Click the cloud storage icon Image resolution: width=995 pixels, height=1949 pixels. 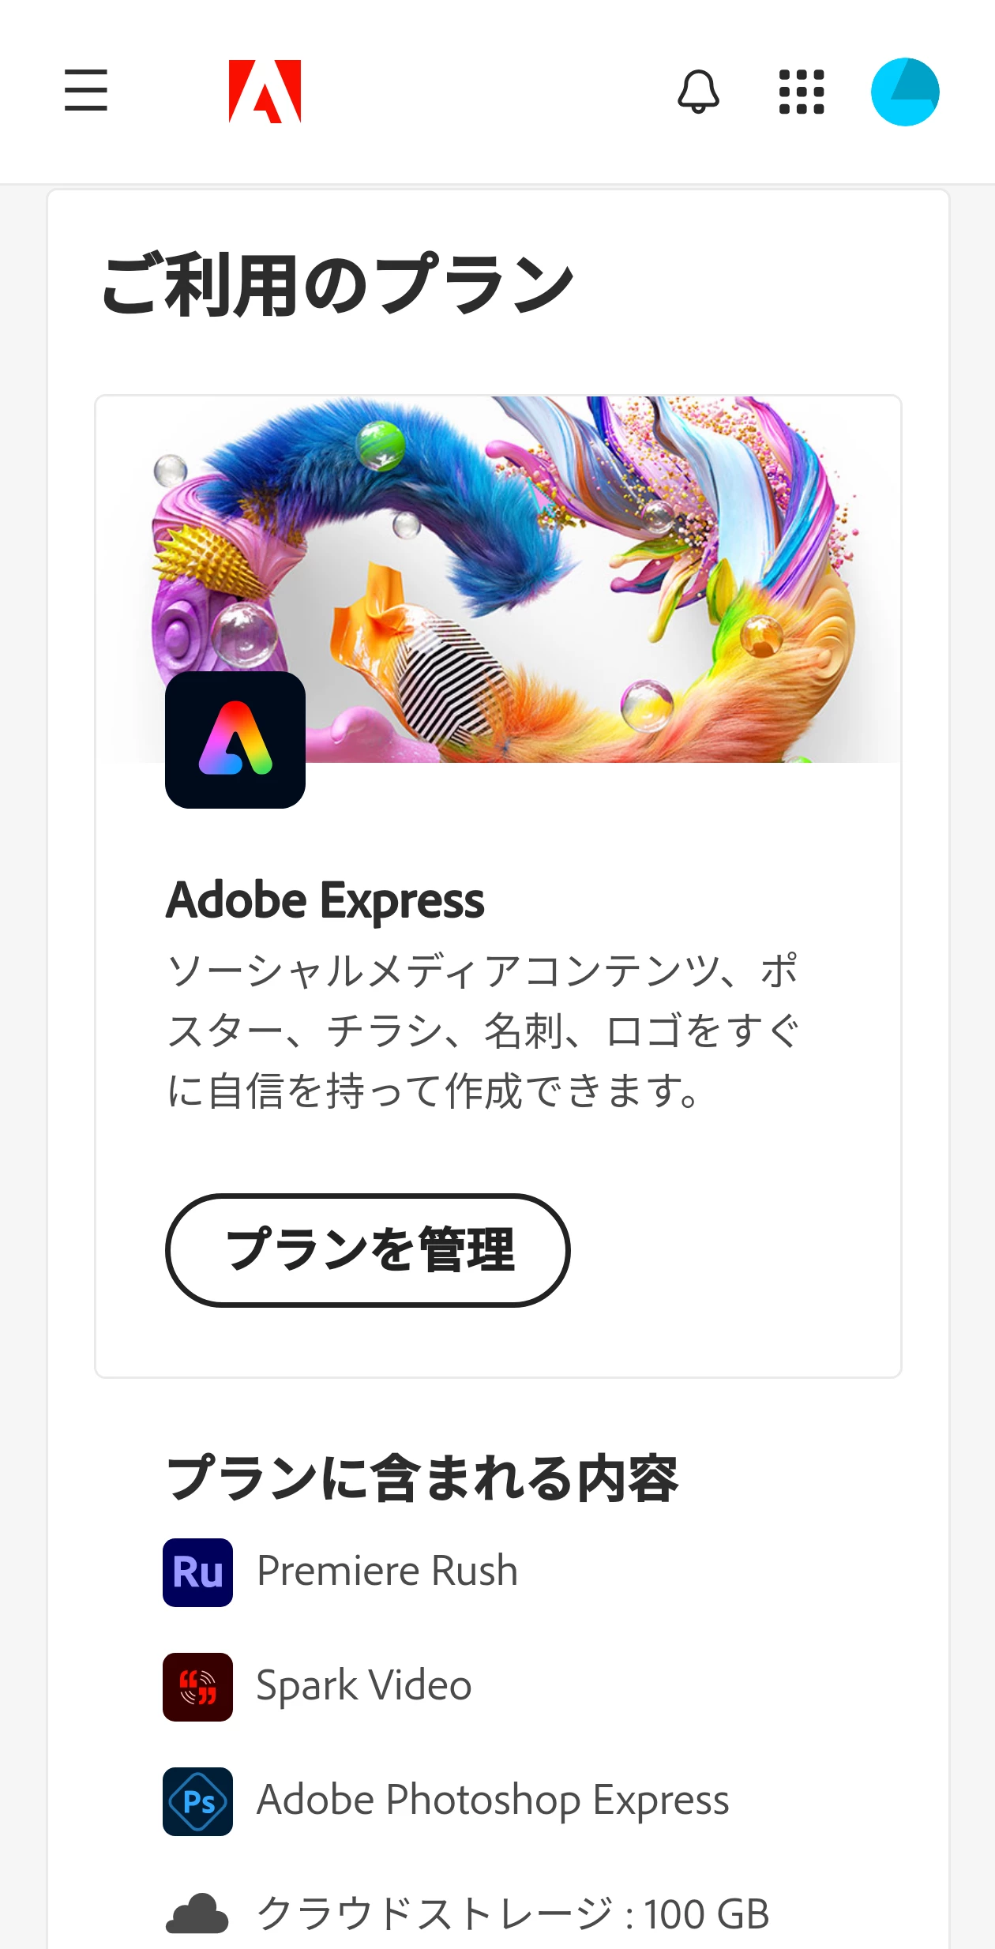pos(197,1914)
